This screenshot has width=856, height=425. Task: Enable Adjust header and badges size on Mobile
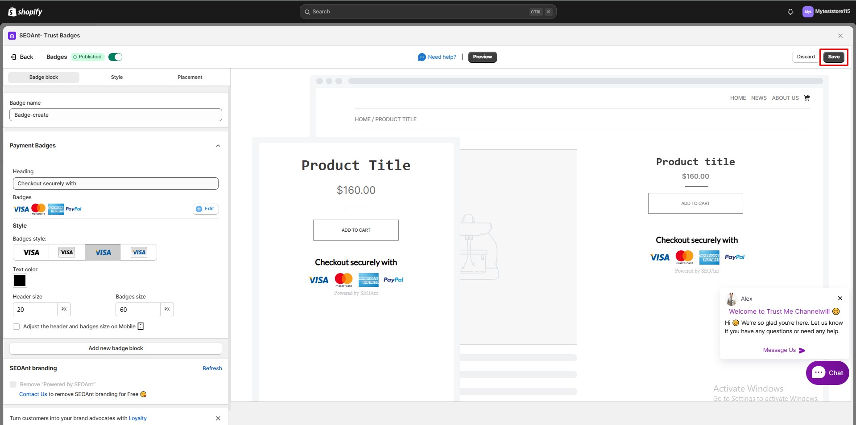point(17,327)
